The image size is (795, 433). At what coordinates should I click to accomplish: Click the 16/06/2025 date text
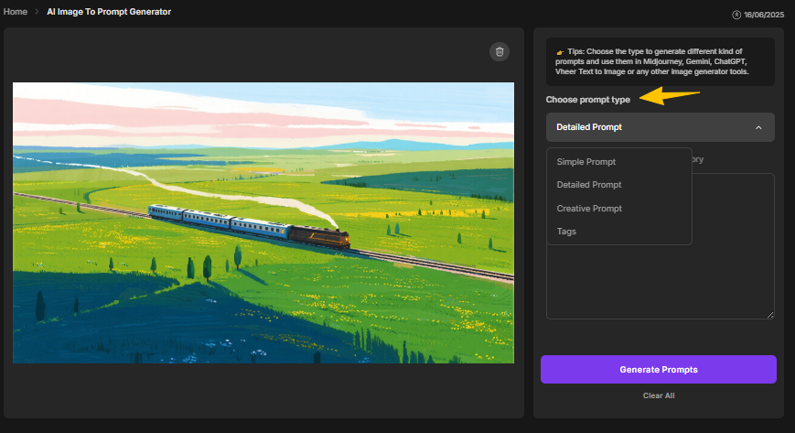[x=765, y=15]
